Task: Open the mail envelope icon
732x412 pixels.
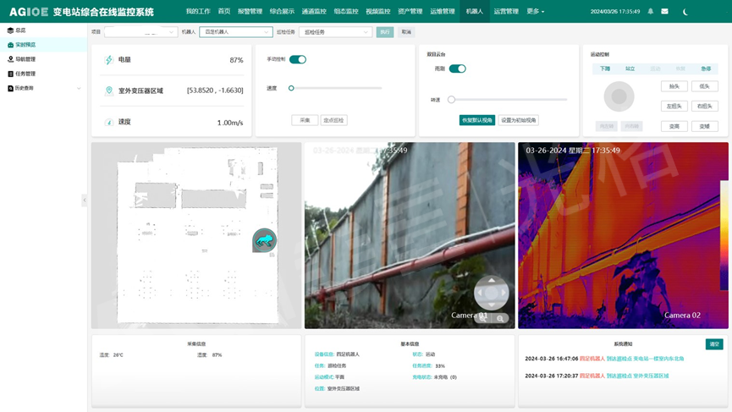Action: (x=664, y=12)
